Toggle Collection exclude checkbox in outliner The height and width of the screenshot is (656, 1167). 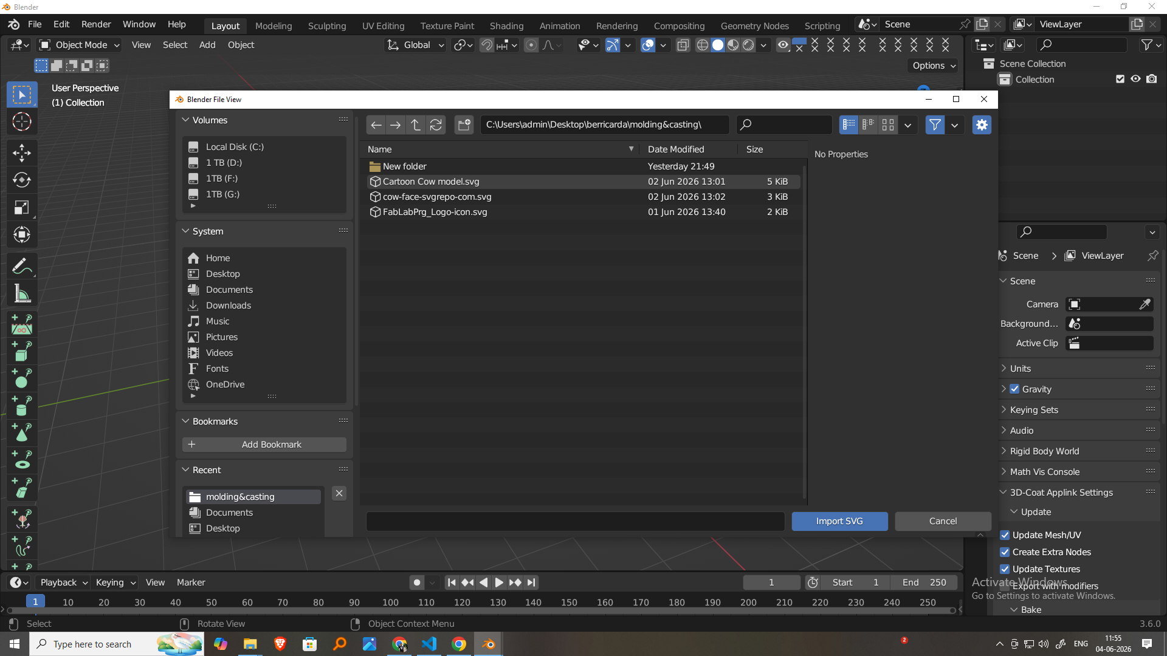pyautogui.click(x=1120, y=79)
